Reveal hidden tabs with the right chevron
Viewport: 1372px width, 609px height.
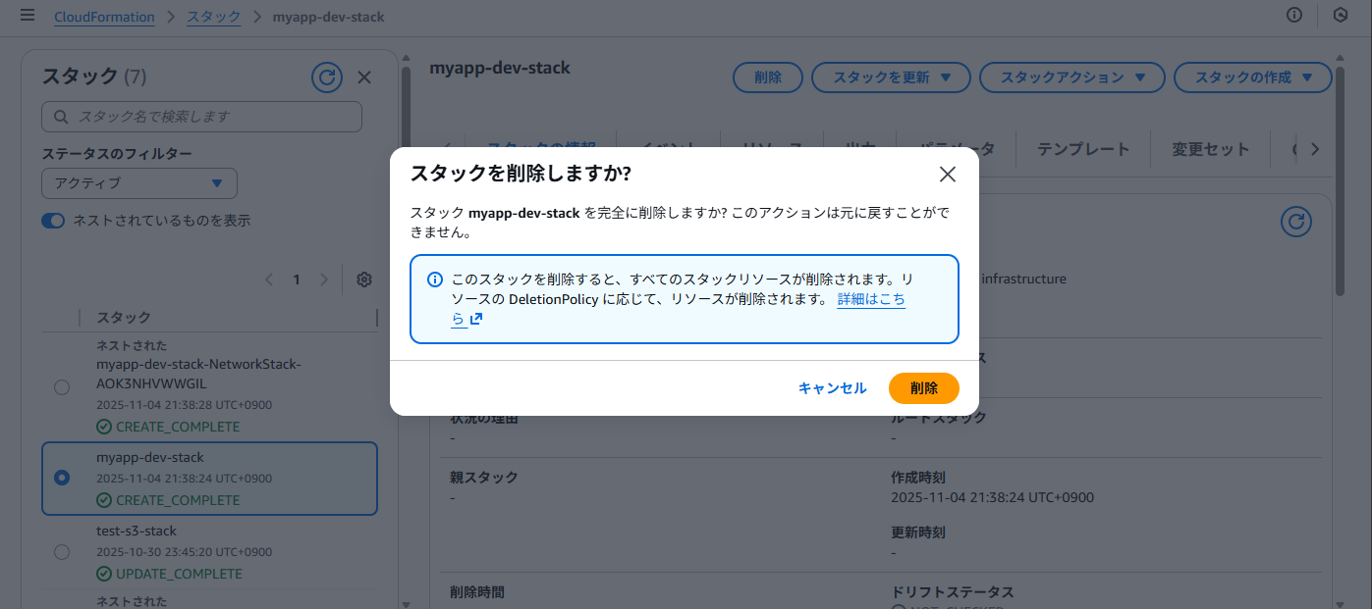[x=1316, y=149]
